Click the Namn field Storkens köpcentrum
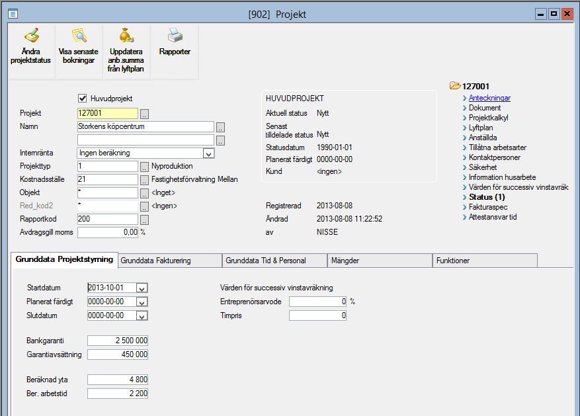 pos(145,127)
